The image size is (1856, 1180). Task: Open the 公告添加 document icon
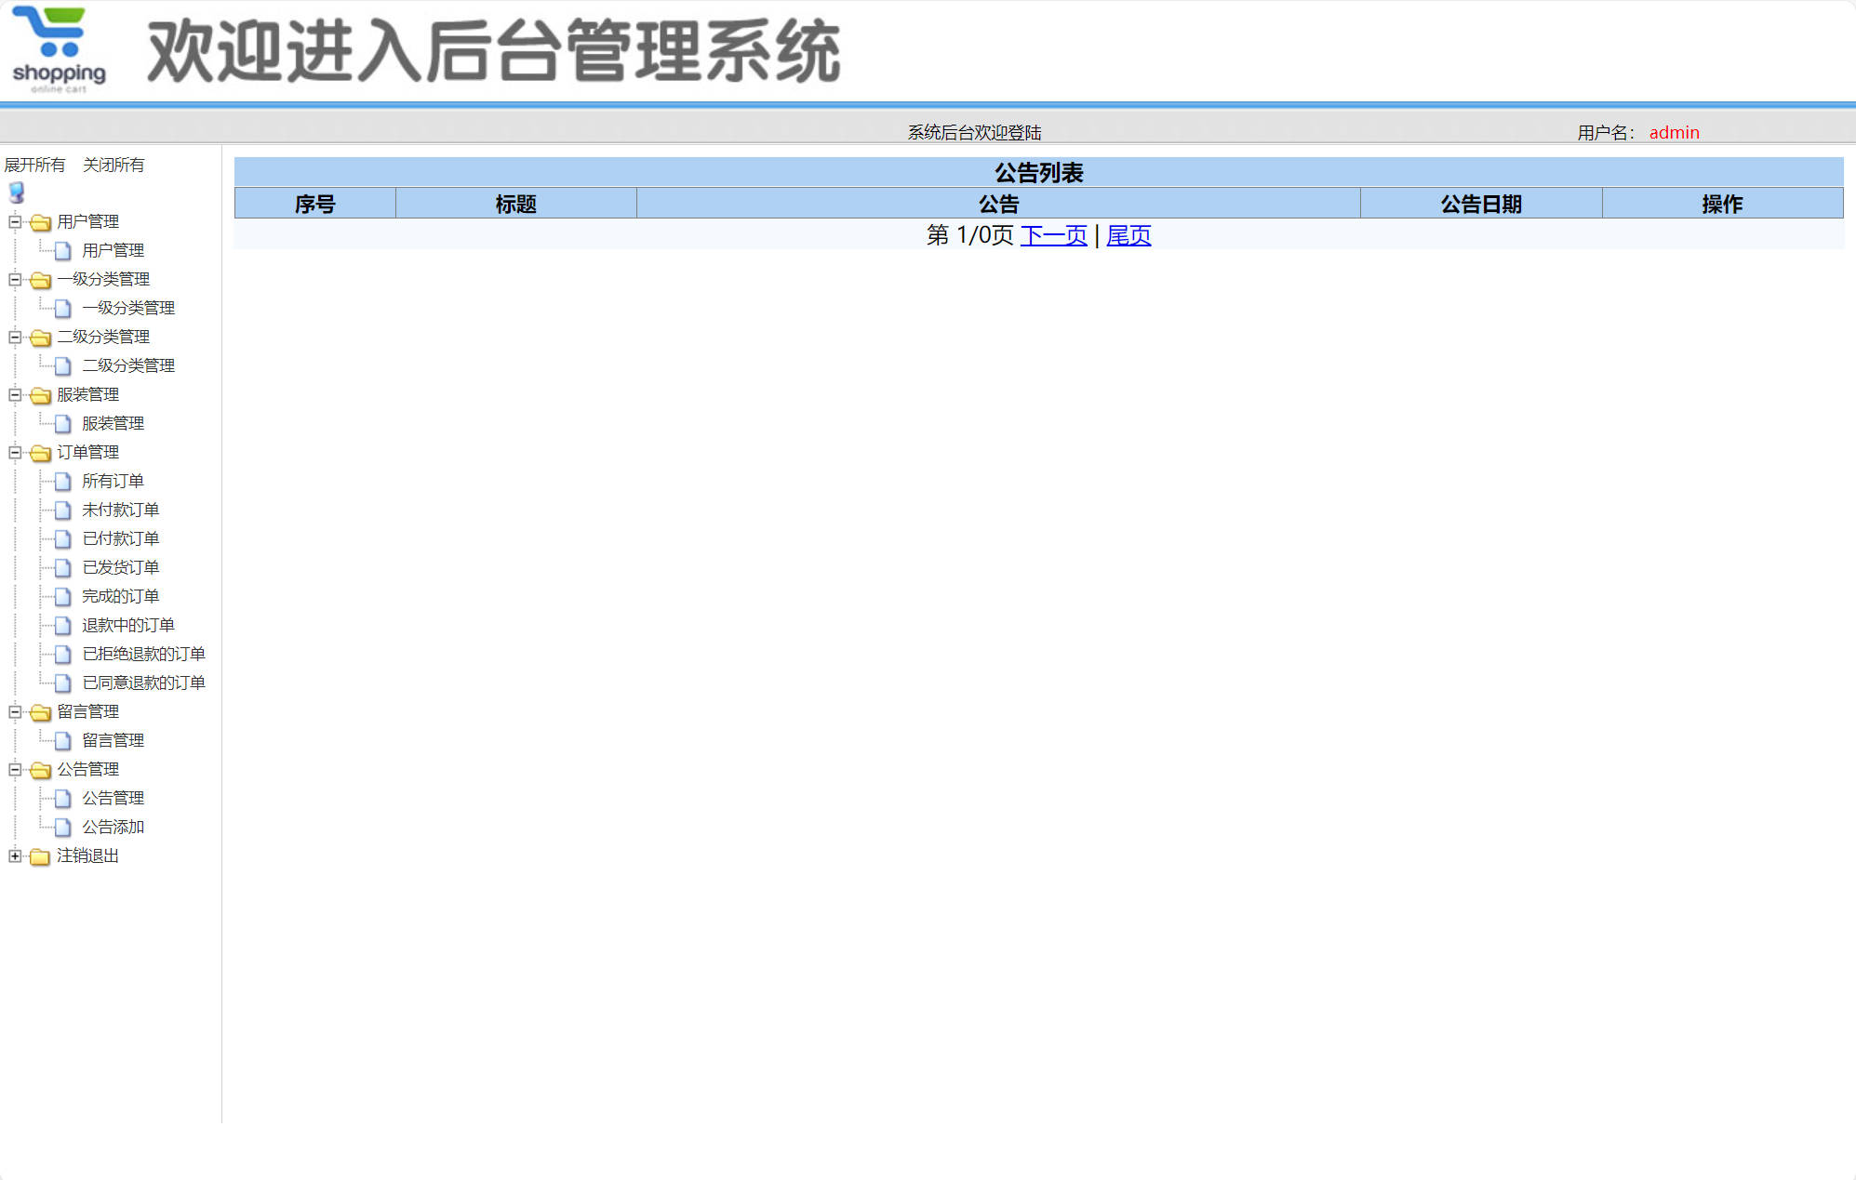point(61,827)
